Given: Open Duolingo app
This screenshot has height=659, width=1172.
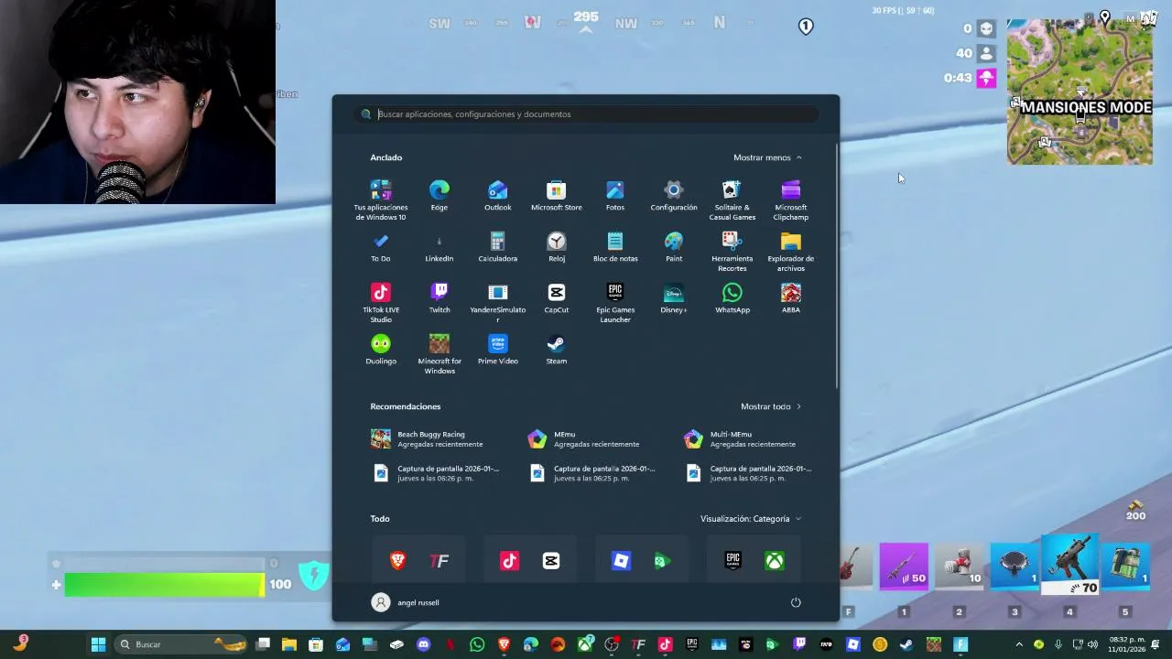Looking at the screenshot, I should 381,350.
